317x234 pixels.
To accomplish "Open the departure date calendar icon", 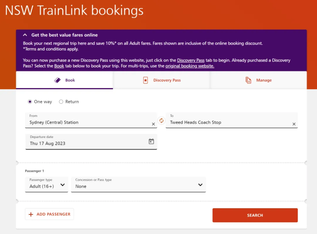I will [151, 141].
